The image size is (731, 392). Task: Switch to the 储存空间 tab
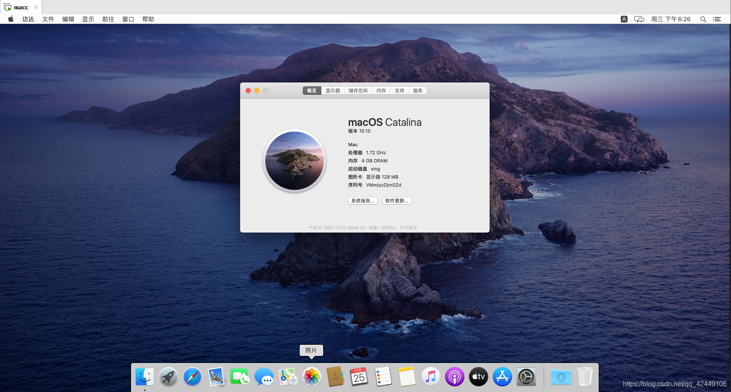point(358,91)
